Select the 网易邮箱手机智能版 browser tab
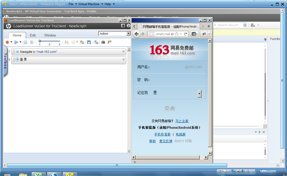The width and height of the screenshot is (287, 176). pos(169,27)
